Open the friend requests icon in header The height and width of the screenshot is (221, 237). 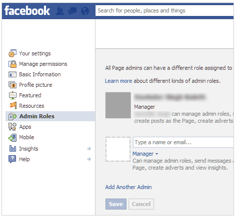click(x=60, y=11)
